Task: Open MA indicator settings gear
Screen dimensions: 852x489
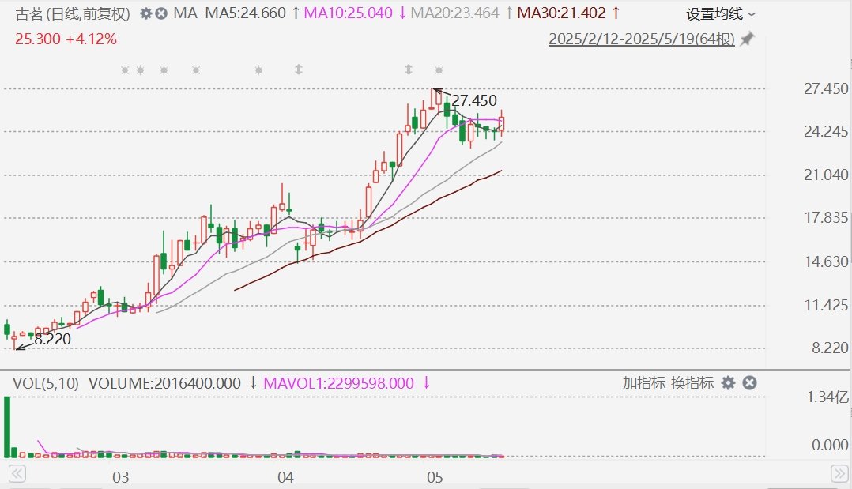Action: [x=145, y=13]
